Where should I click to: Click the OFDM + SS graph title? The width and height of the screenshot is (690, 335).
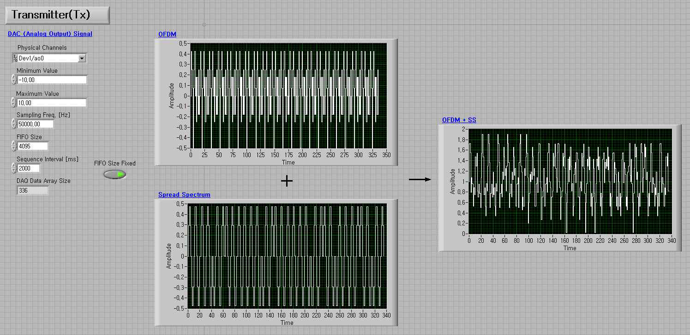coord(459,120)
